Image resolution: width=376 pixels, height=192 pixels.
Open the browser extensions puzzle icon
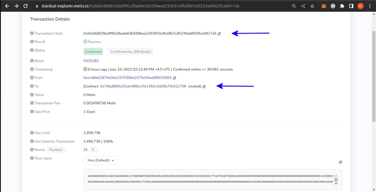342,6
